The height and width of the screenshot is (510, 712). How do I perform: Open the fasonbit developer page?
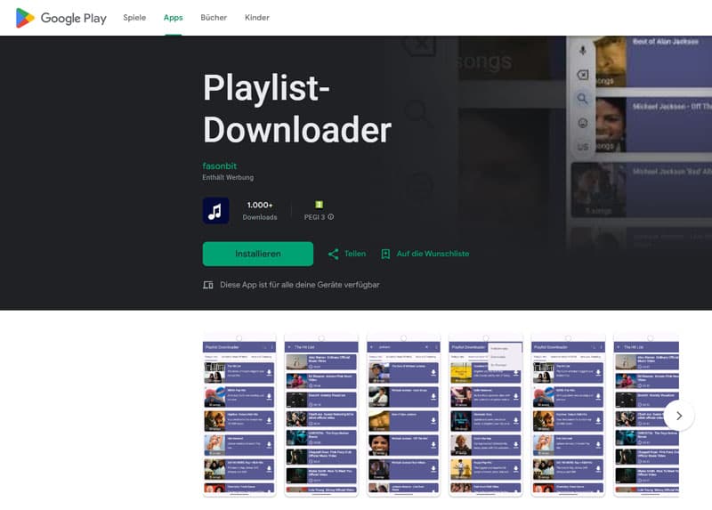click(x=219, y=166)
